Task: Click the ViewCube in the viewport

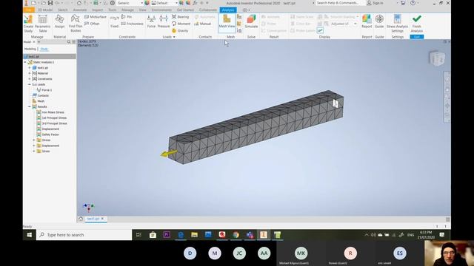Action: pos(437,58)
